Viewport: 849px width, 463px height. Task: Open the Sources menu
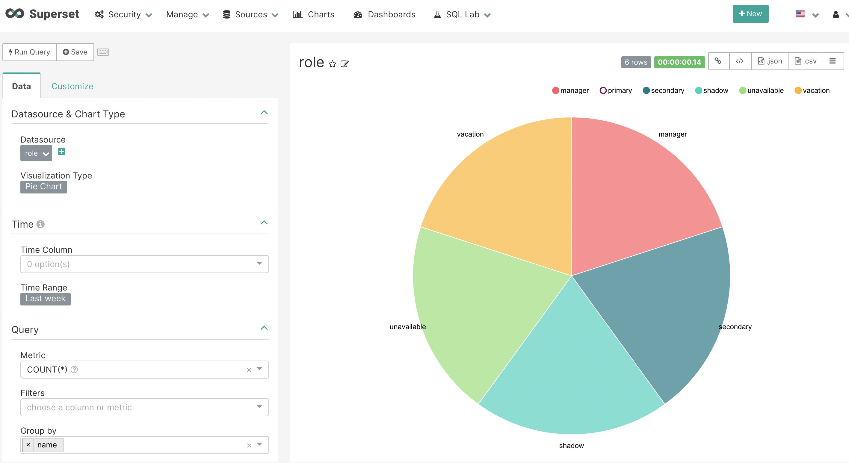250,14
